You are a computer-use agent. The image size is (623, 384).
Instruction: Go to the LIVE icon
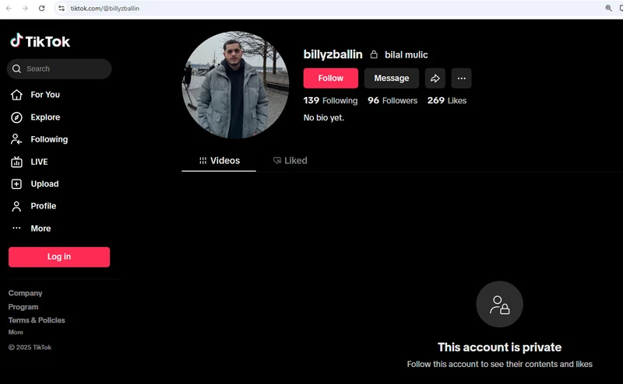(16, 162)
